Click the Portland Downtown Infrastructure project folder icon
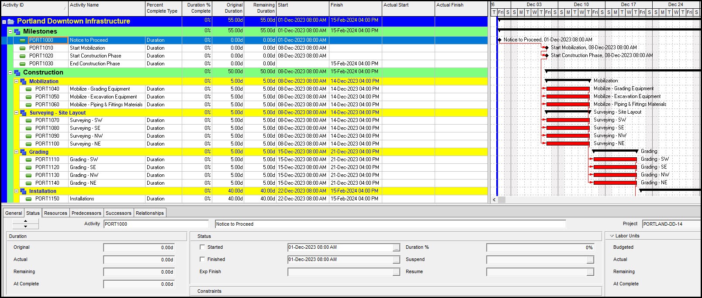Viewport: 702px width, 298px height. pos(11,21)
